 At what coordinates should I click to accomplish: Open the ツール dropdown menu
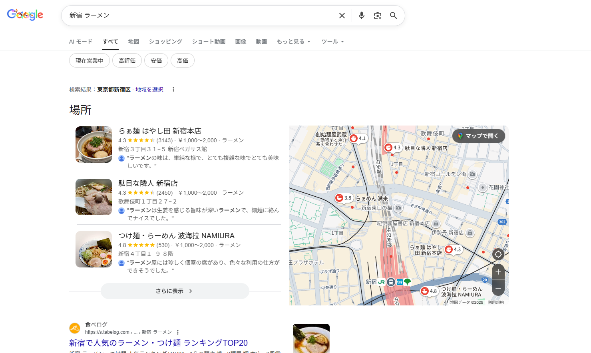point(332,42)
